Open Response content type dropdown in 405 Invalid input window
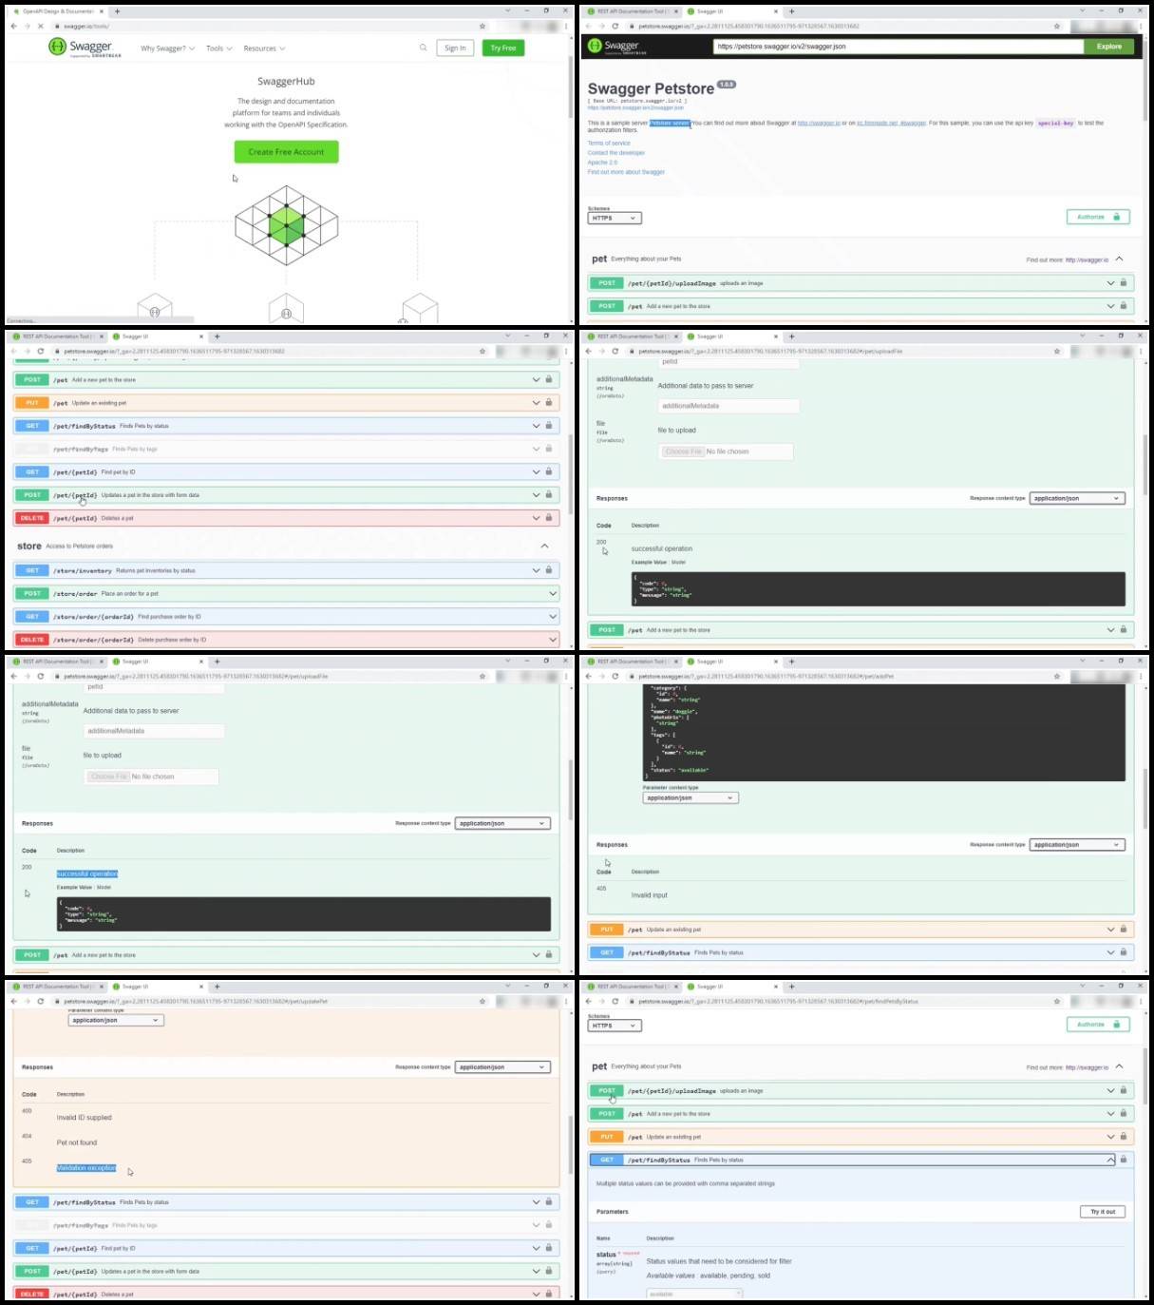The height and width of the screenshot is (1305, 1154). tap(1077, 844)
